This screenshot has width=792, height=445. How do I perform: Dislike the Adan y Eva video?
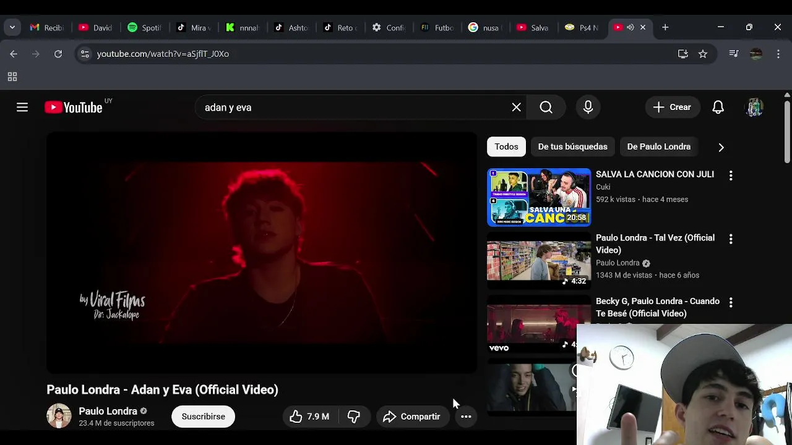pyautogui.click(x=354, y=417)
